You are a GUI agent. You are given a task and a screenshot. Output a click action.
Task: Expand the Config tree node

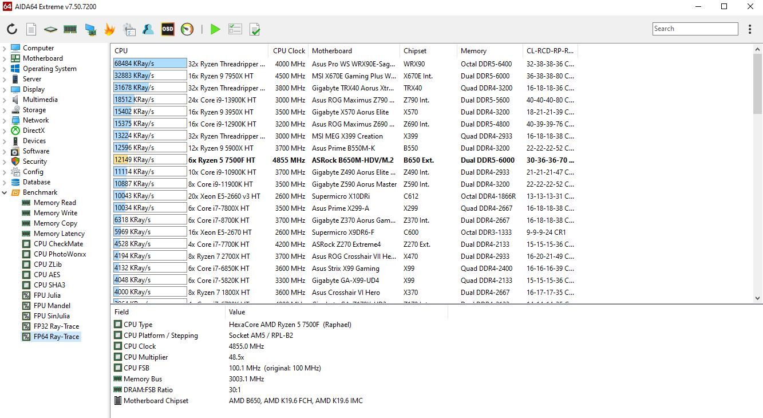(x=5, y=172)
